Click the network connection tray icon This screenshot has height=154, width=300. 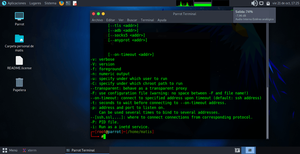pos(261,3)
